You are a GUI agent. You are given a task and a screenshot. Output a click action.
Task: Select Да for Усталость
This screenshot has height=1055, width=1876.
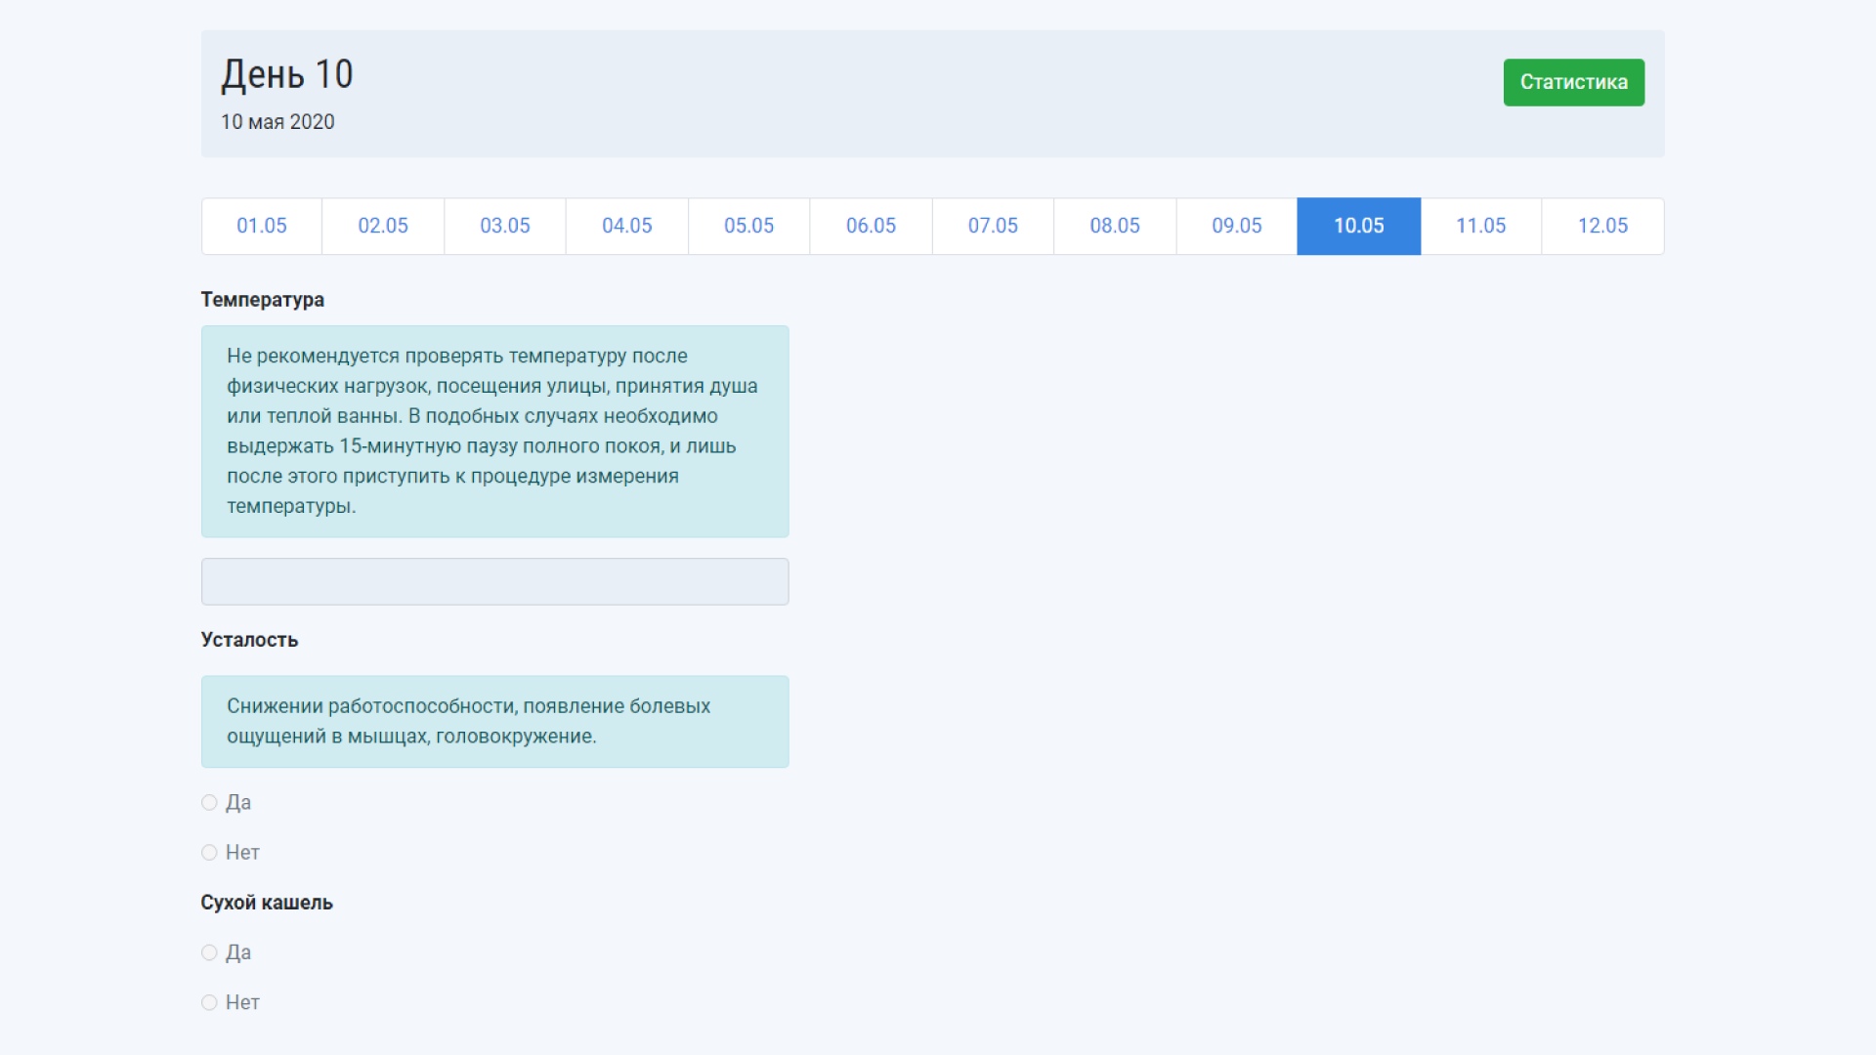tap(209, 802)
